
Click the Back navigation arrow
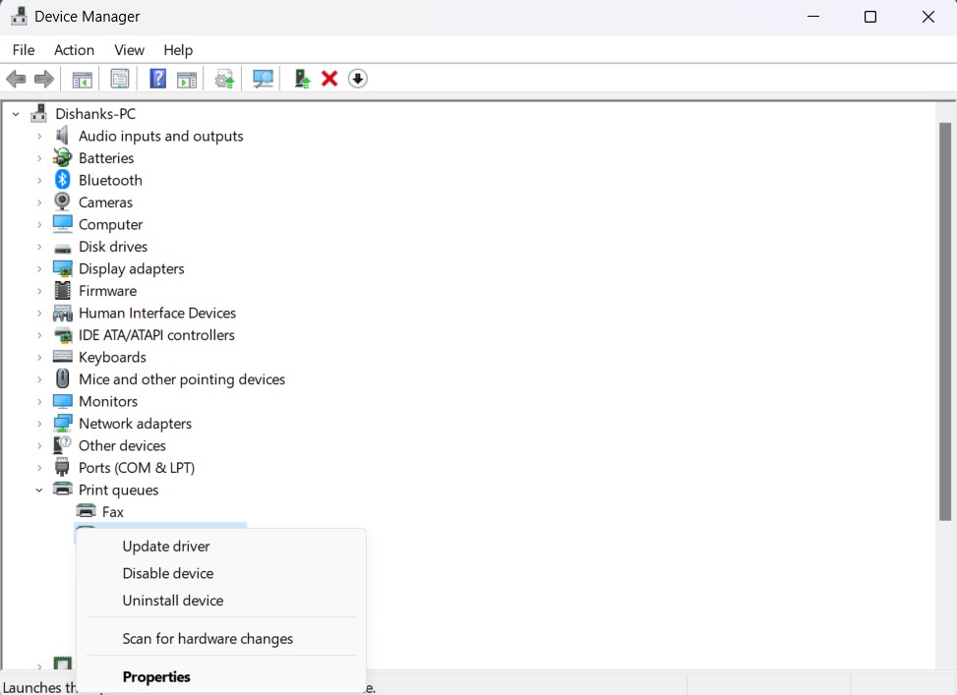click(16, 79)
